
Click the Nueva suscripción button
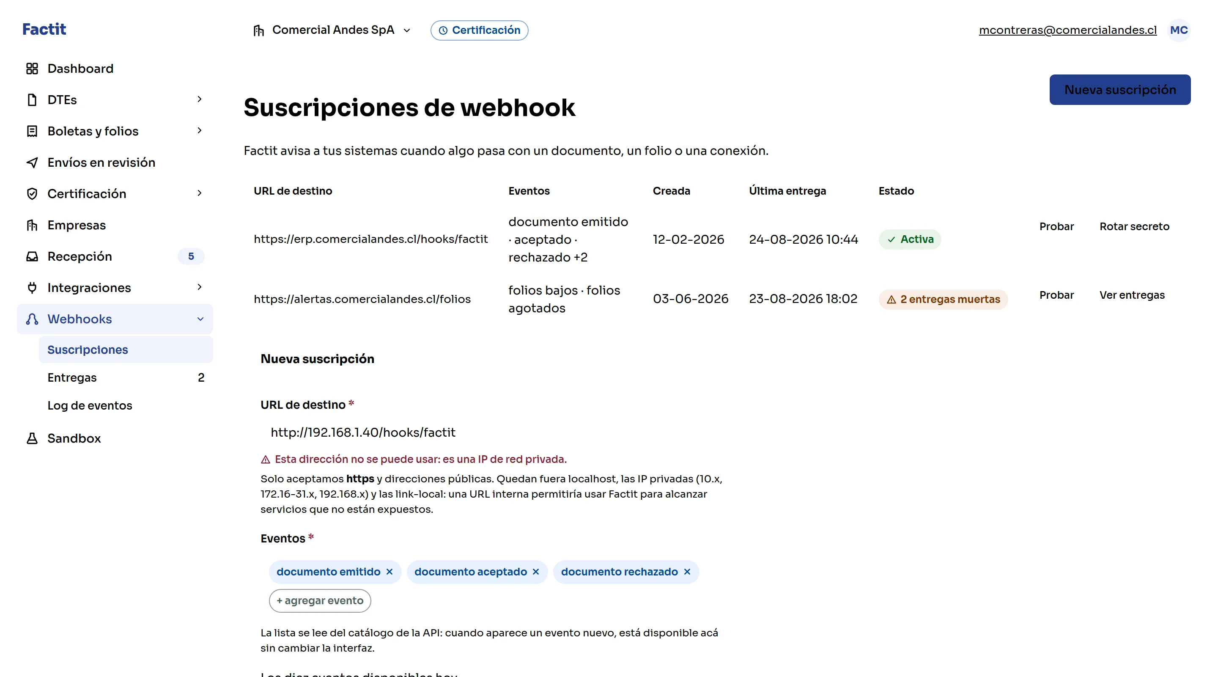(1119, 89)
